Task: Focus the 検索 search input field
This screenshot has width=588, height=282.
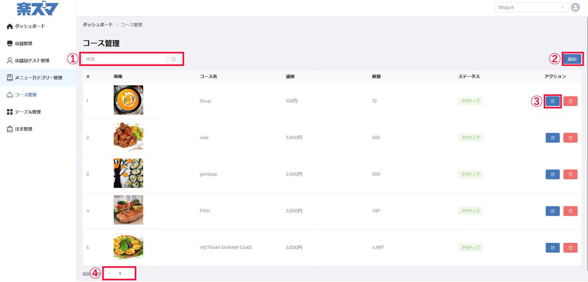Action: pos(125,59)
